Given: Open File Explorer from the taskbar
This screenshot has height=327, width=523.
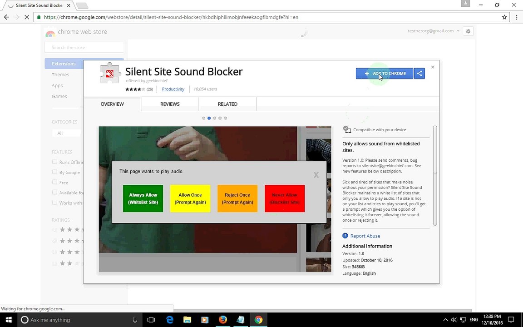Looking at the screenshot, I should point(187,320).
